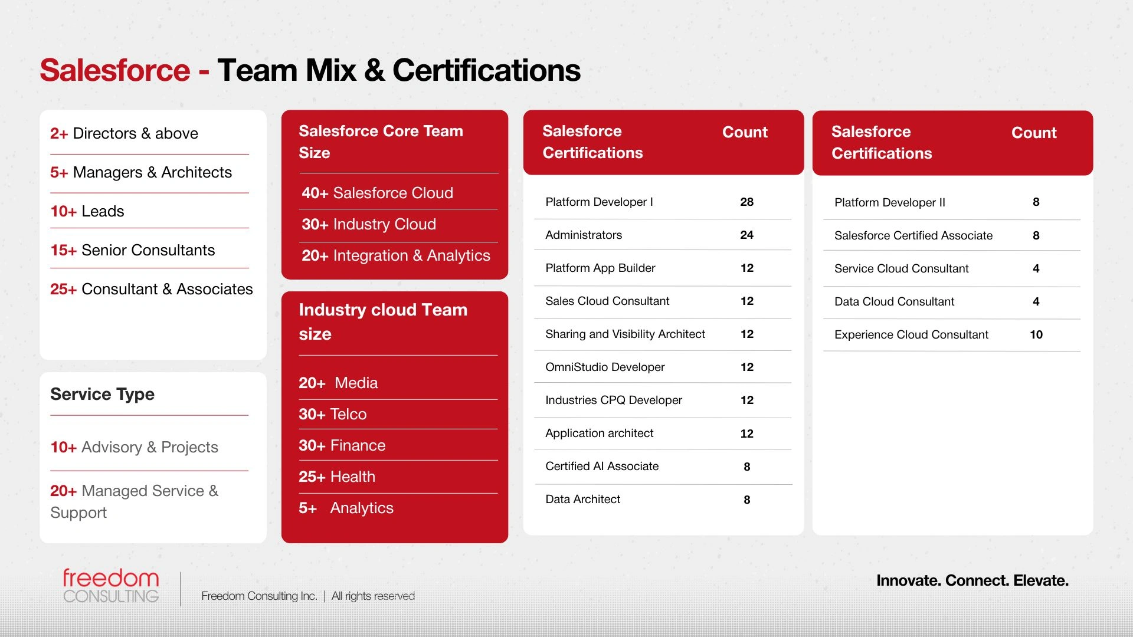Select 'Data Architect' certification row

583,499
